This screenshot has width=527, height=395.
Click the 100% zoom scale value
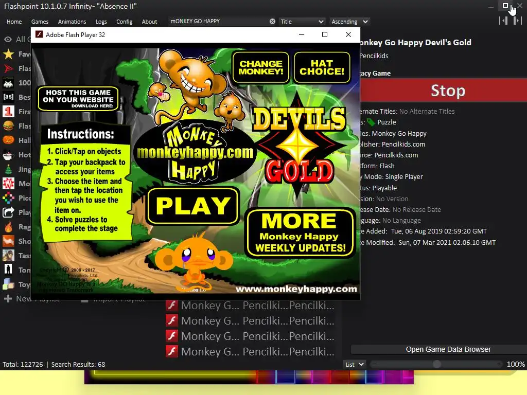(x=516, y=365)
